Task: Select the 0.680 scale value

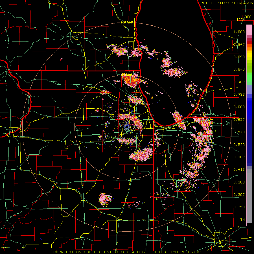Action: click(239, 107)
